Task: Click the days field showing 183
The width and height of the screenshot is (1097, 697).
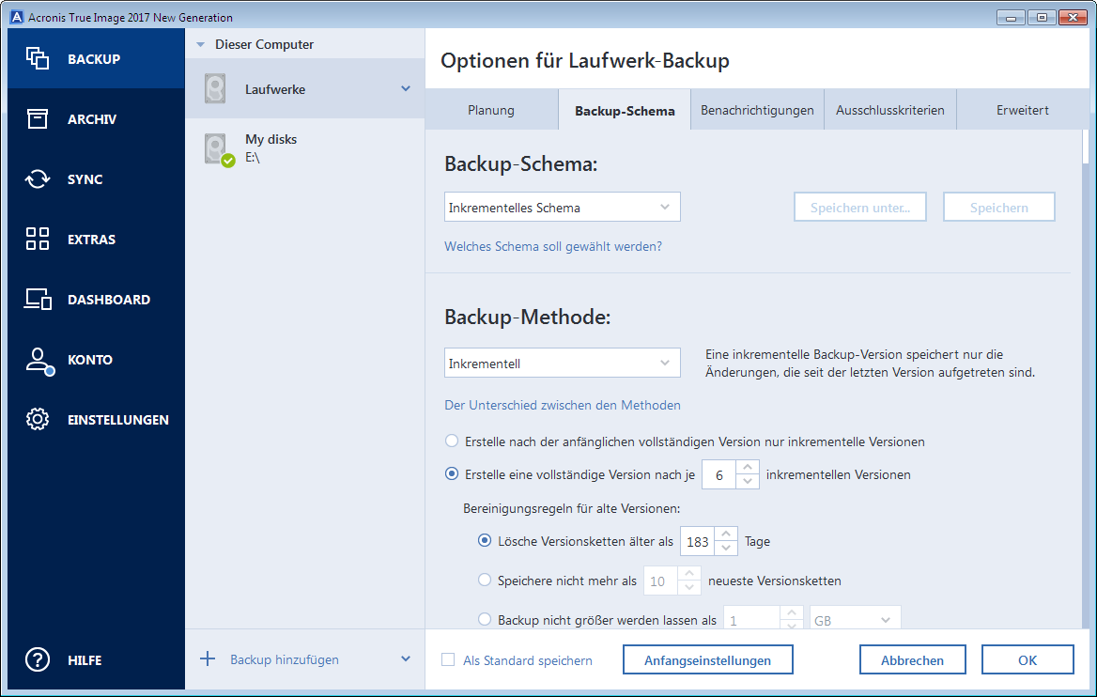Action: (x=697, y=541)
